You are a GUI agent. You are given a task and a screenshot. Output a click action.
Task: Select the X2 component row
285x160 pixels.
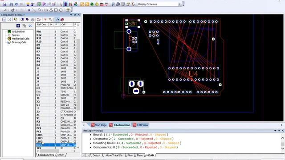pyautogui.click(x=56, y=102)
